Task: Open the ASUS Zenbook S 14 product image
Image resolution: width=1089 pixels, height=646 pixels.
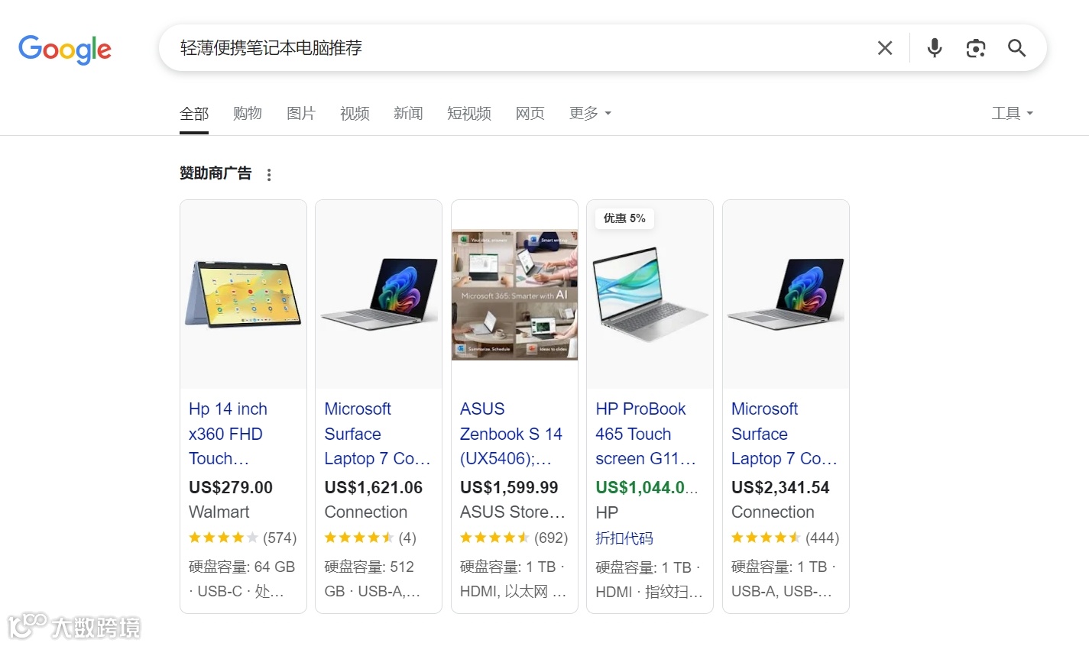Action: [x=514, y=295]
